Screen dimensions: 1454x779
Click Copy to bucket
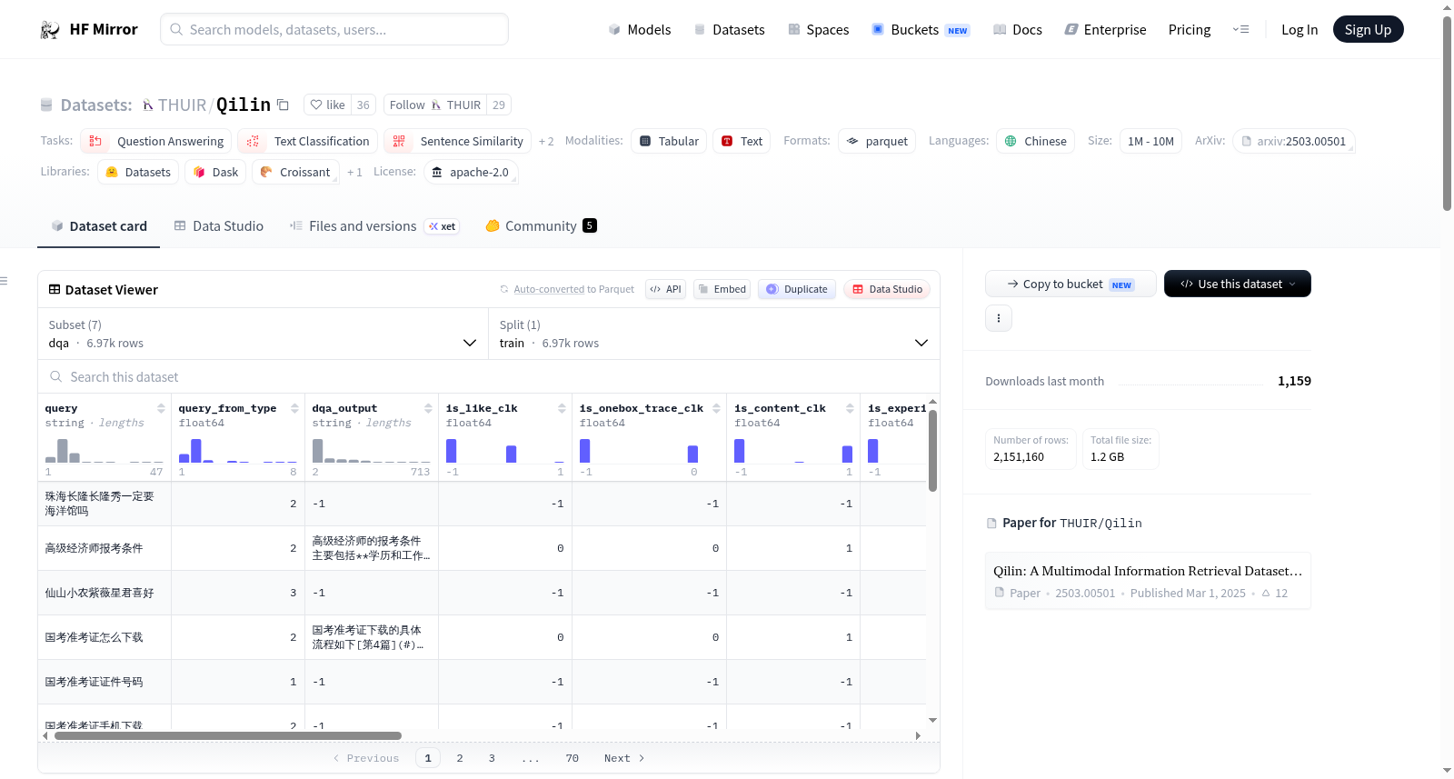1071,284
